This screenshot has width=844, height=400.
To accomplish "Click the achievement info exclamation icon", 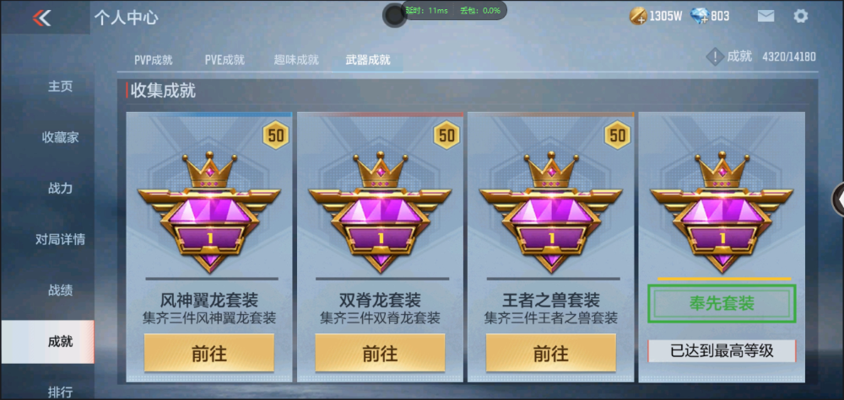I will click(x=714, y=56).
